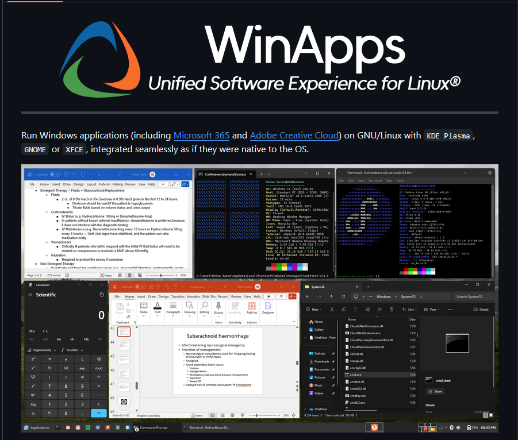The height and width of the screenshot is (440, 518).
Task: Open the Microsoft 365 link
Action: click(201, 136)
